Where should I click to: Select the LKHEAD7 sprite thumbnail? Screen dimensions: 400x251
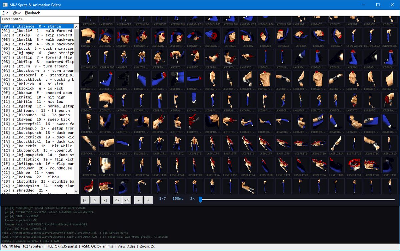(336, 36)
